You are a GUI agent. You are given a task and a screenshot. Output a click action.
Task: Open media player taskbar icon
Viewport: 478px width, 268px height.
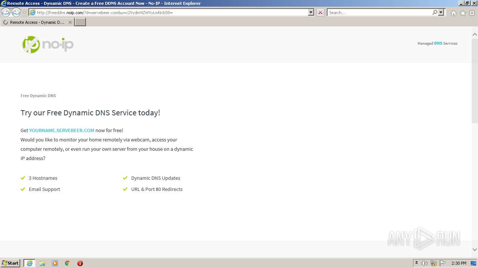(x=55, y=263)
